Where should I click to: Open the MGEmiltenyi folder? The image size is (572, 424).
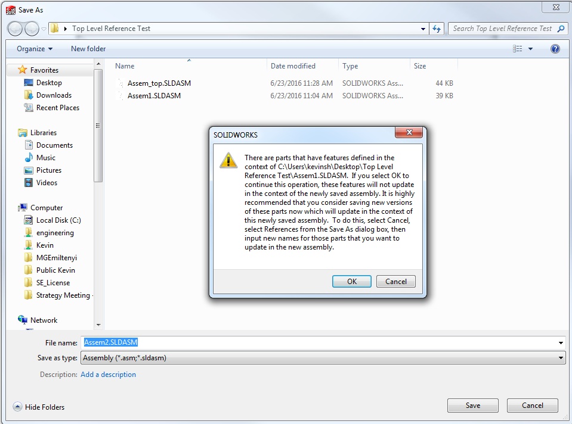point(57,258)
